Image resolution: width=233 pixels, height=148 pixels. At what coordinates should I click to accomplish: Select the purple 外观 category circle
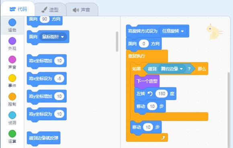coord(12,41)
